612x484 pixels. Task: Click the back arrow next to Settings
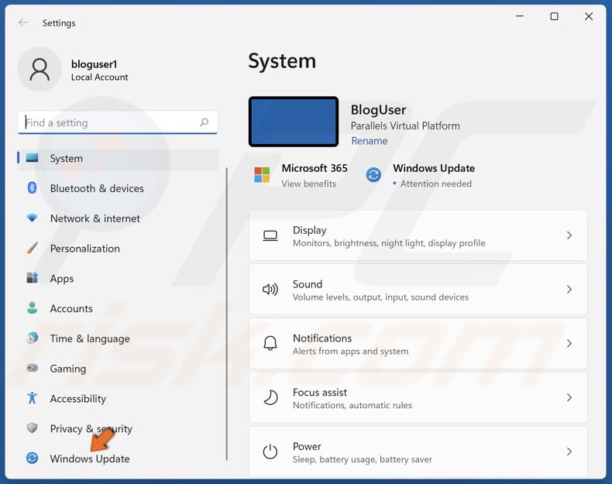[x=23, y=22]
